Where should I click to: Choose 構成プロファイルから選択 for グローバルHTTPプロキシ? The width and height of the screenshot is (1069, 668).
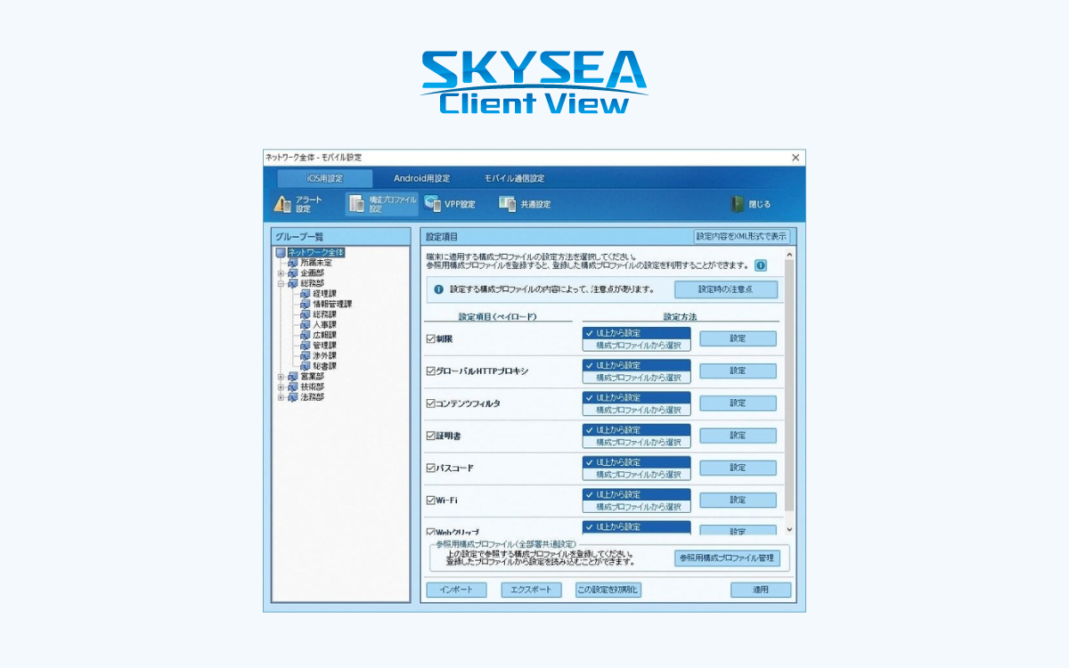click(x=637, y=378)
